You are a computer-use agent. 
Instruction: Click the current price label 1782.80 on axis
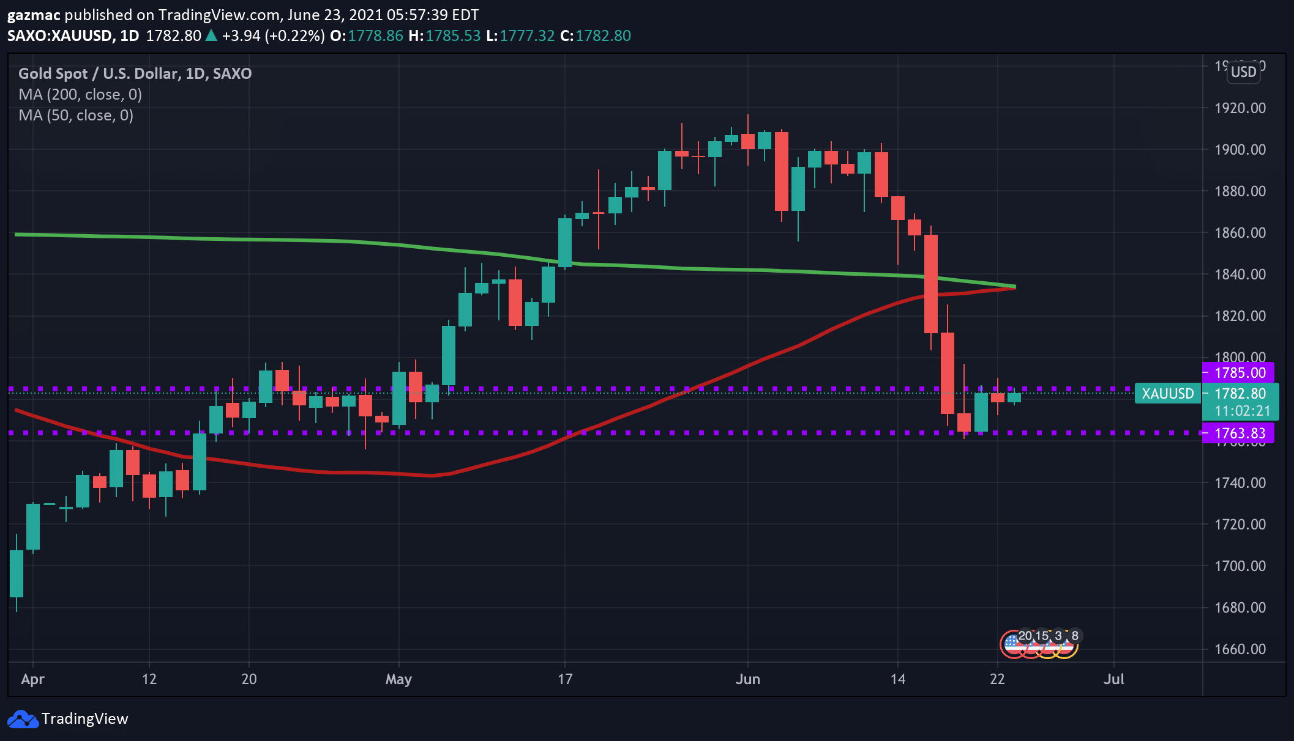[1240, 394]
